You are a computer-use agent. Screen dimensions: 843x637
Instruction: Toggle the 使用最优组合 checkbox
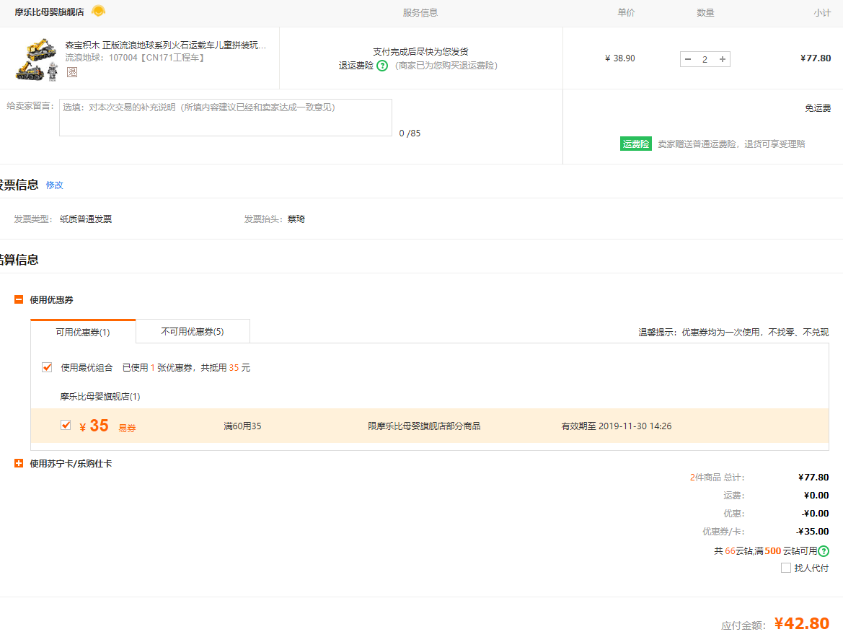click(x=48, y=367)
